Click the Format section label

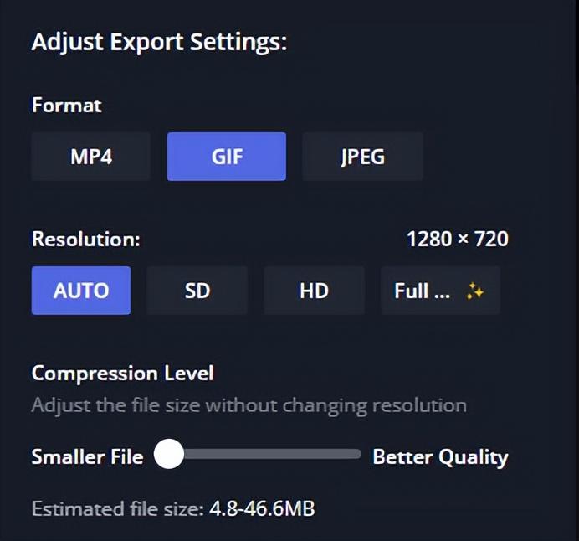click(x=66, y=106)
